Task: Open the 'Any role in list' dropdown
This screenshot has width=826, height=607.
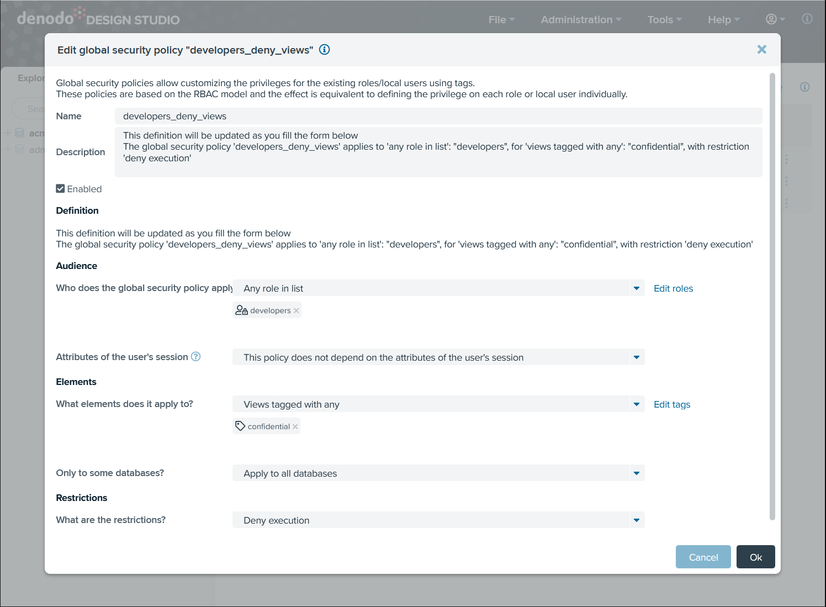Action: (x=438, y=288)
